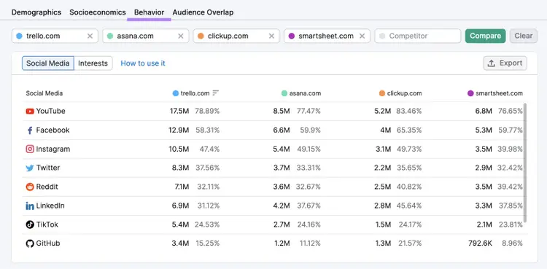Viewport: 547px width, 269px height.
Task: Click the YouTube row label
Action: [50, 112]
